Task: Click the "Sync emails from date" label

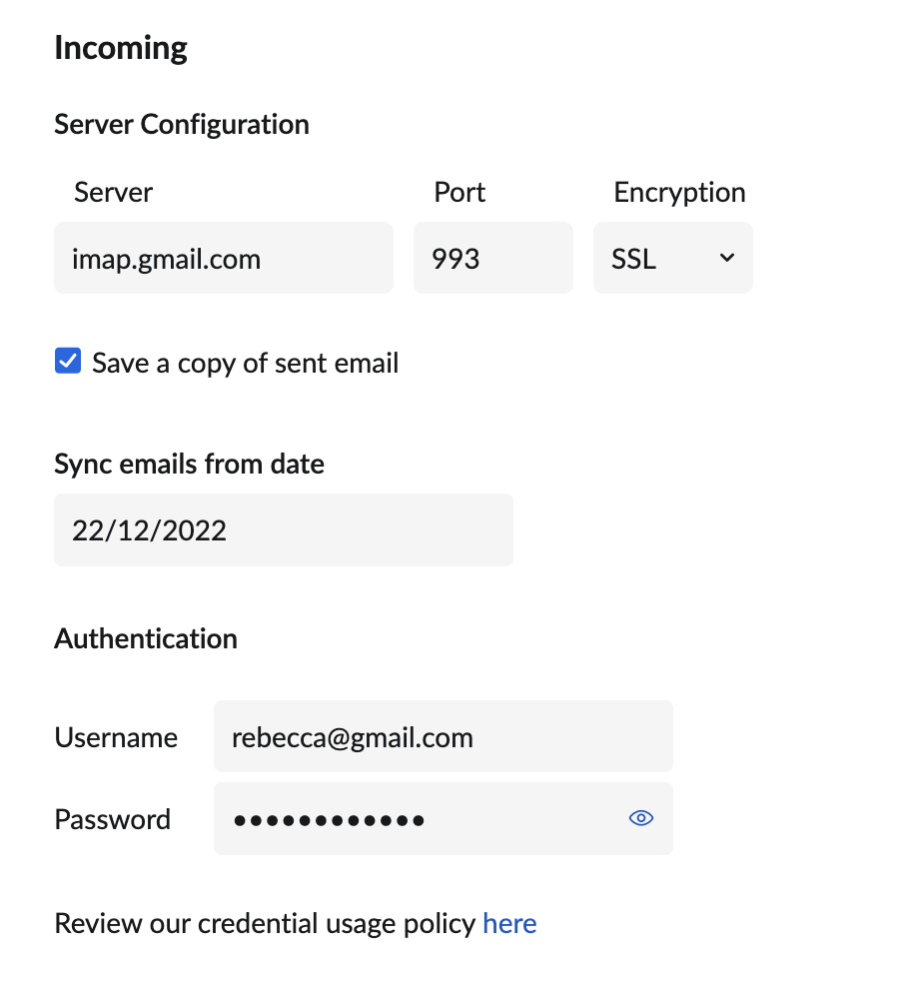Action: coord(189,464)
